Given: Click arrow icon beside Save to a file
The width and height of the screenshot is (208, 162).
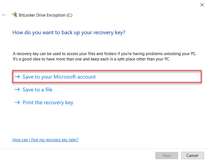Looking at the screenshot, I should point(17,90).
